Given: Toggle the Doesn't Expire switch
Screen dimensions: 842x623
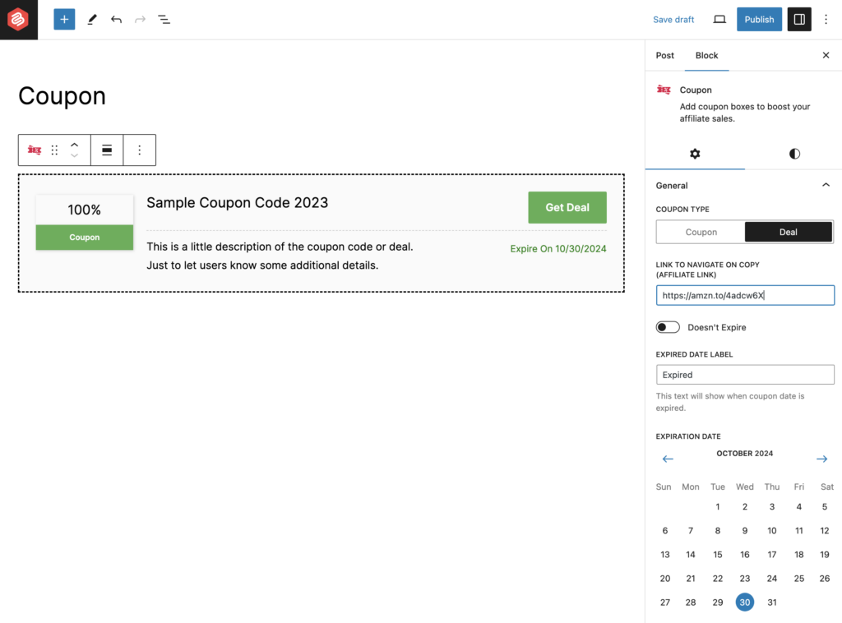Looking at the screenshot, I should [668, 327].
